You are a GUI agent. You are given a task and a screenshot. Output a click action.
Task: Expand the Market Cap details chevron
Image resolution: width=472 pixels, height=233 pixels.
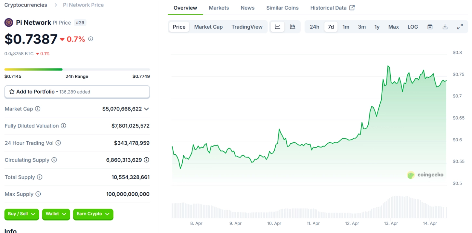click(147, 109)
